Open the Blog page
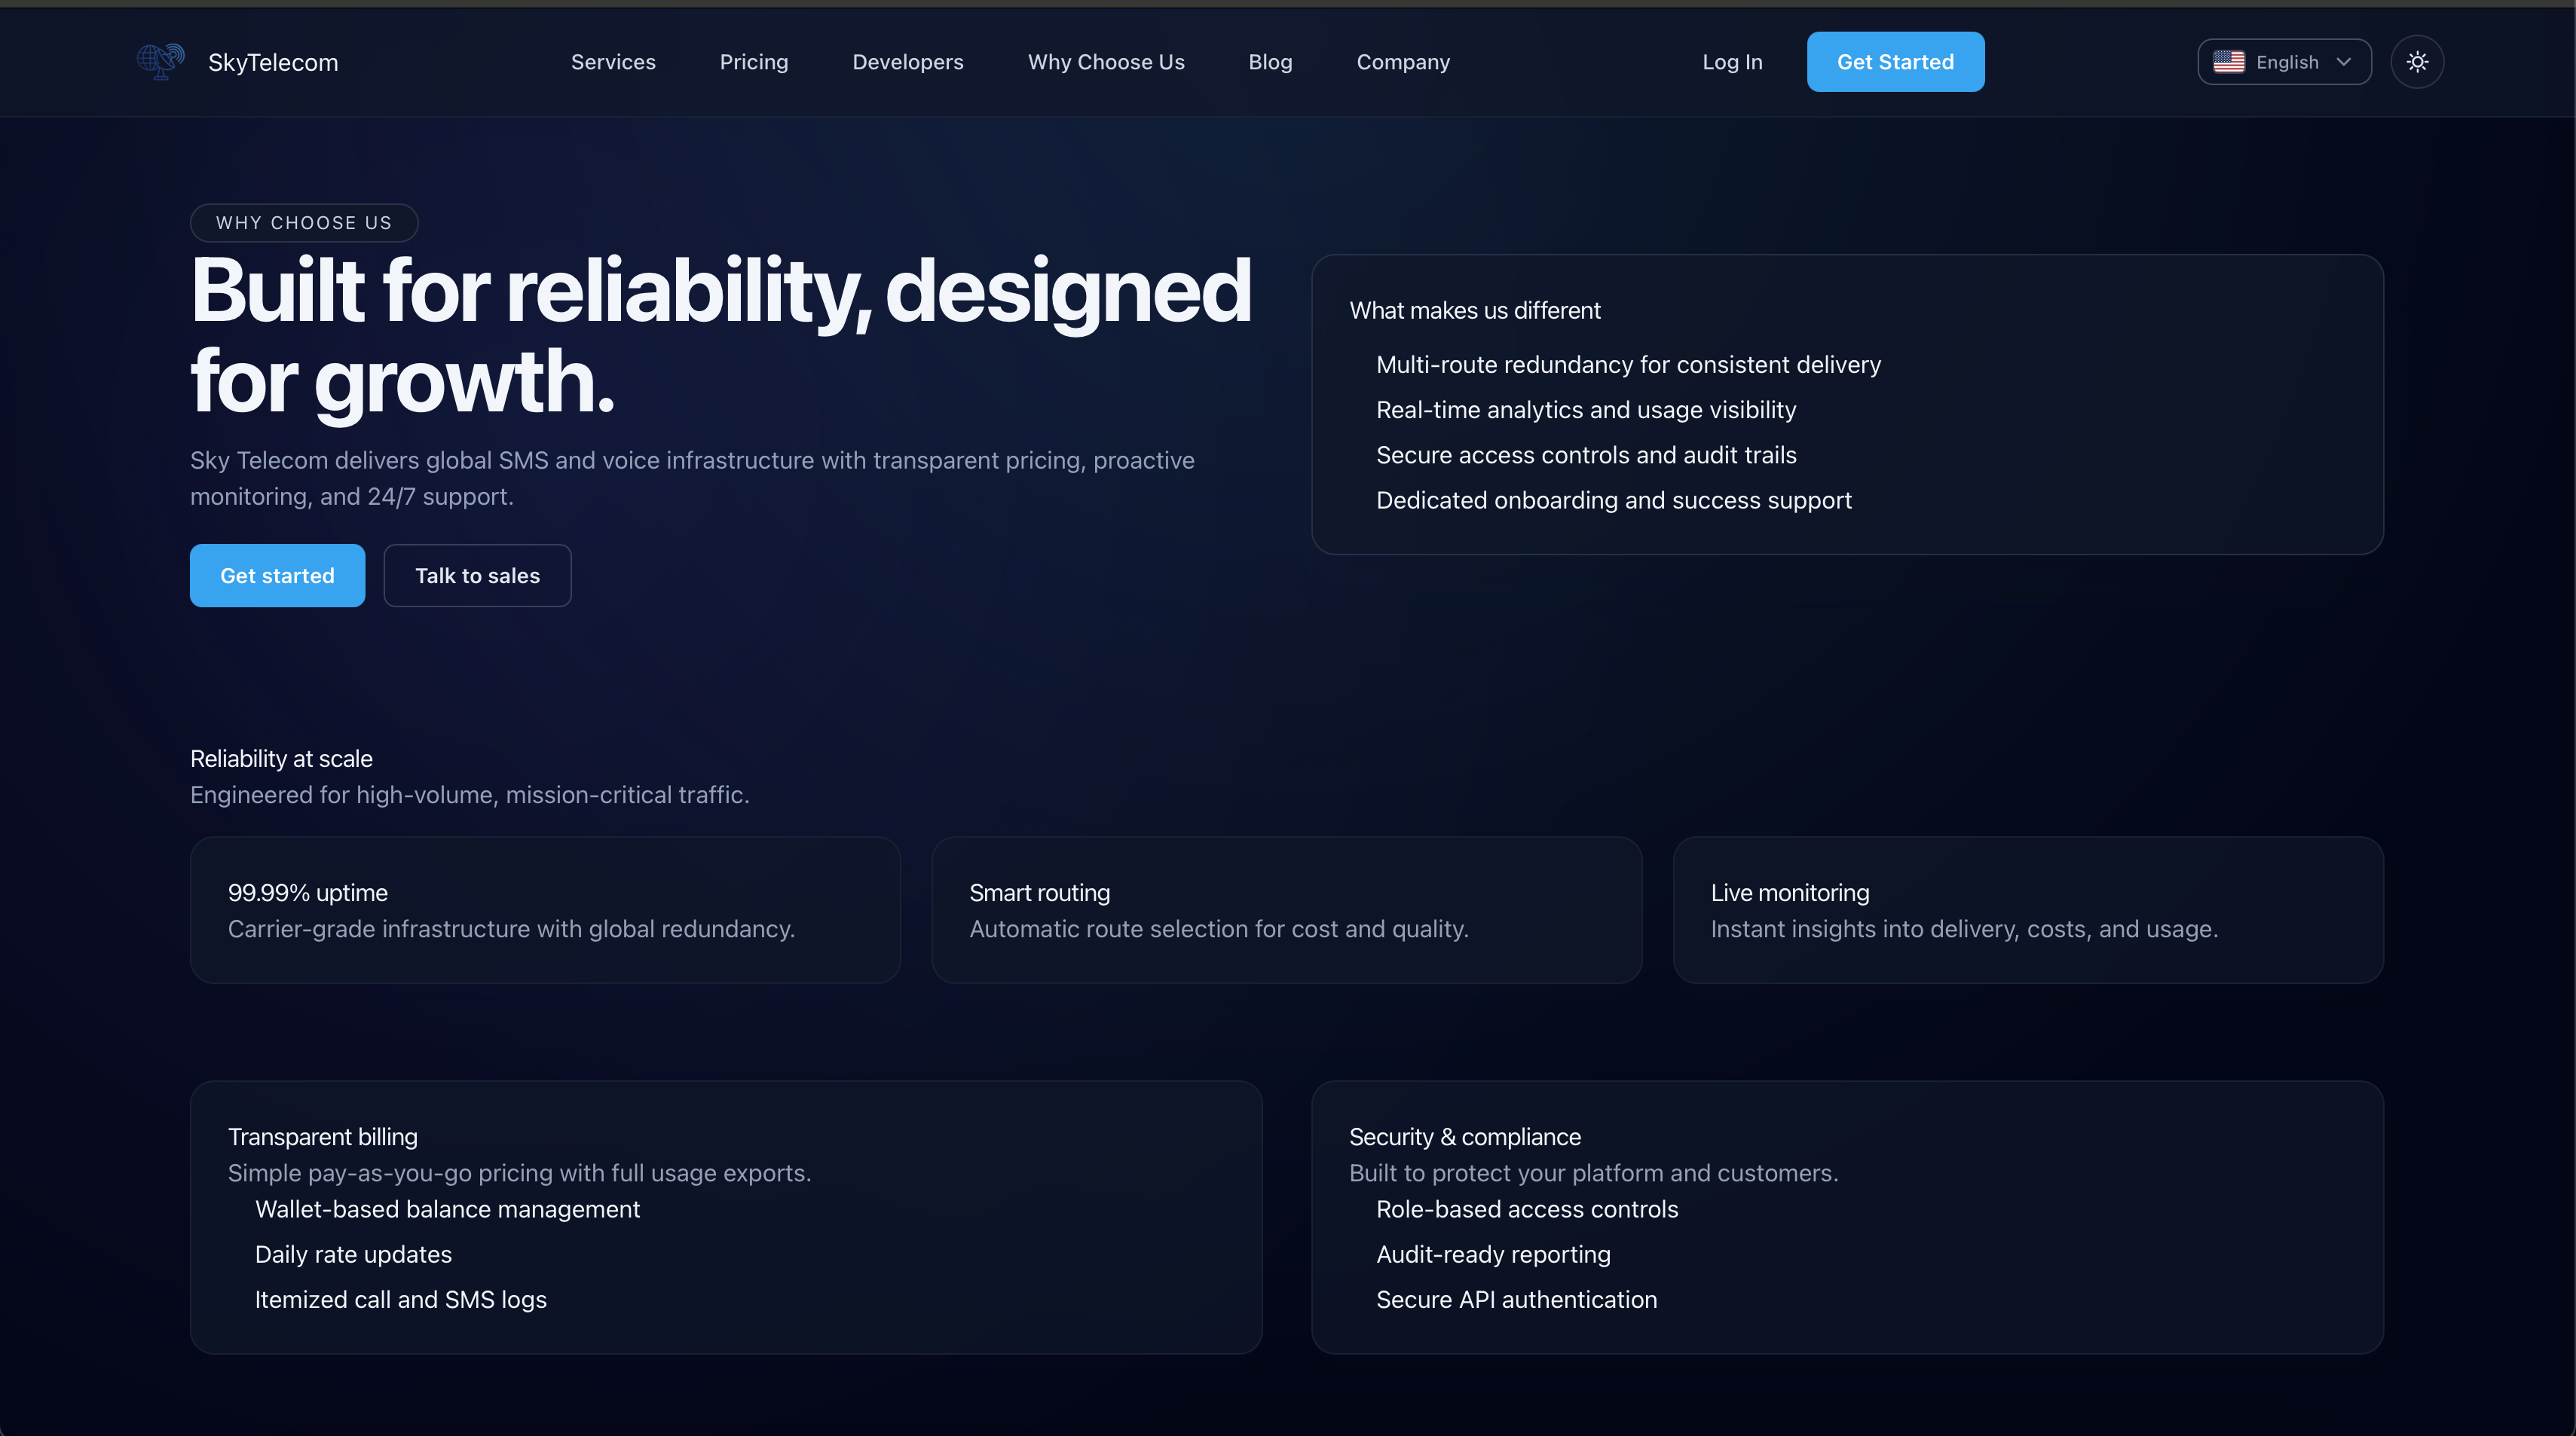2576x1436 pixels. click(x=1270, y=61)
